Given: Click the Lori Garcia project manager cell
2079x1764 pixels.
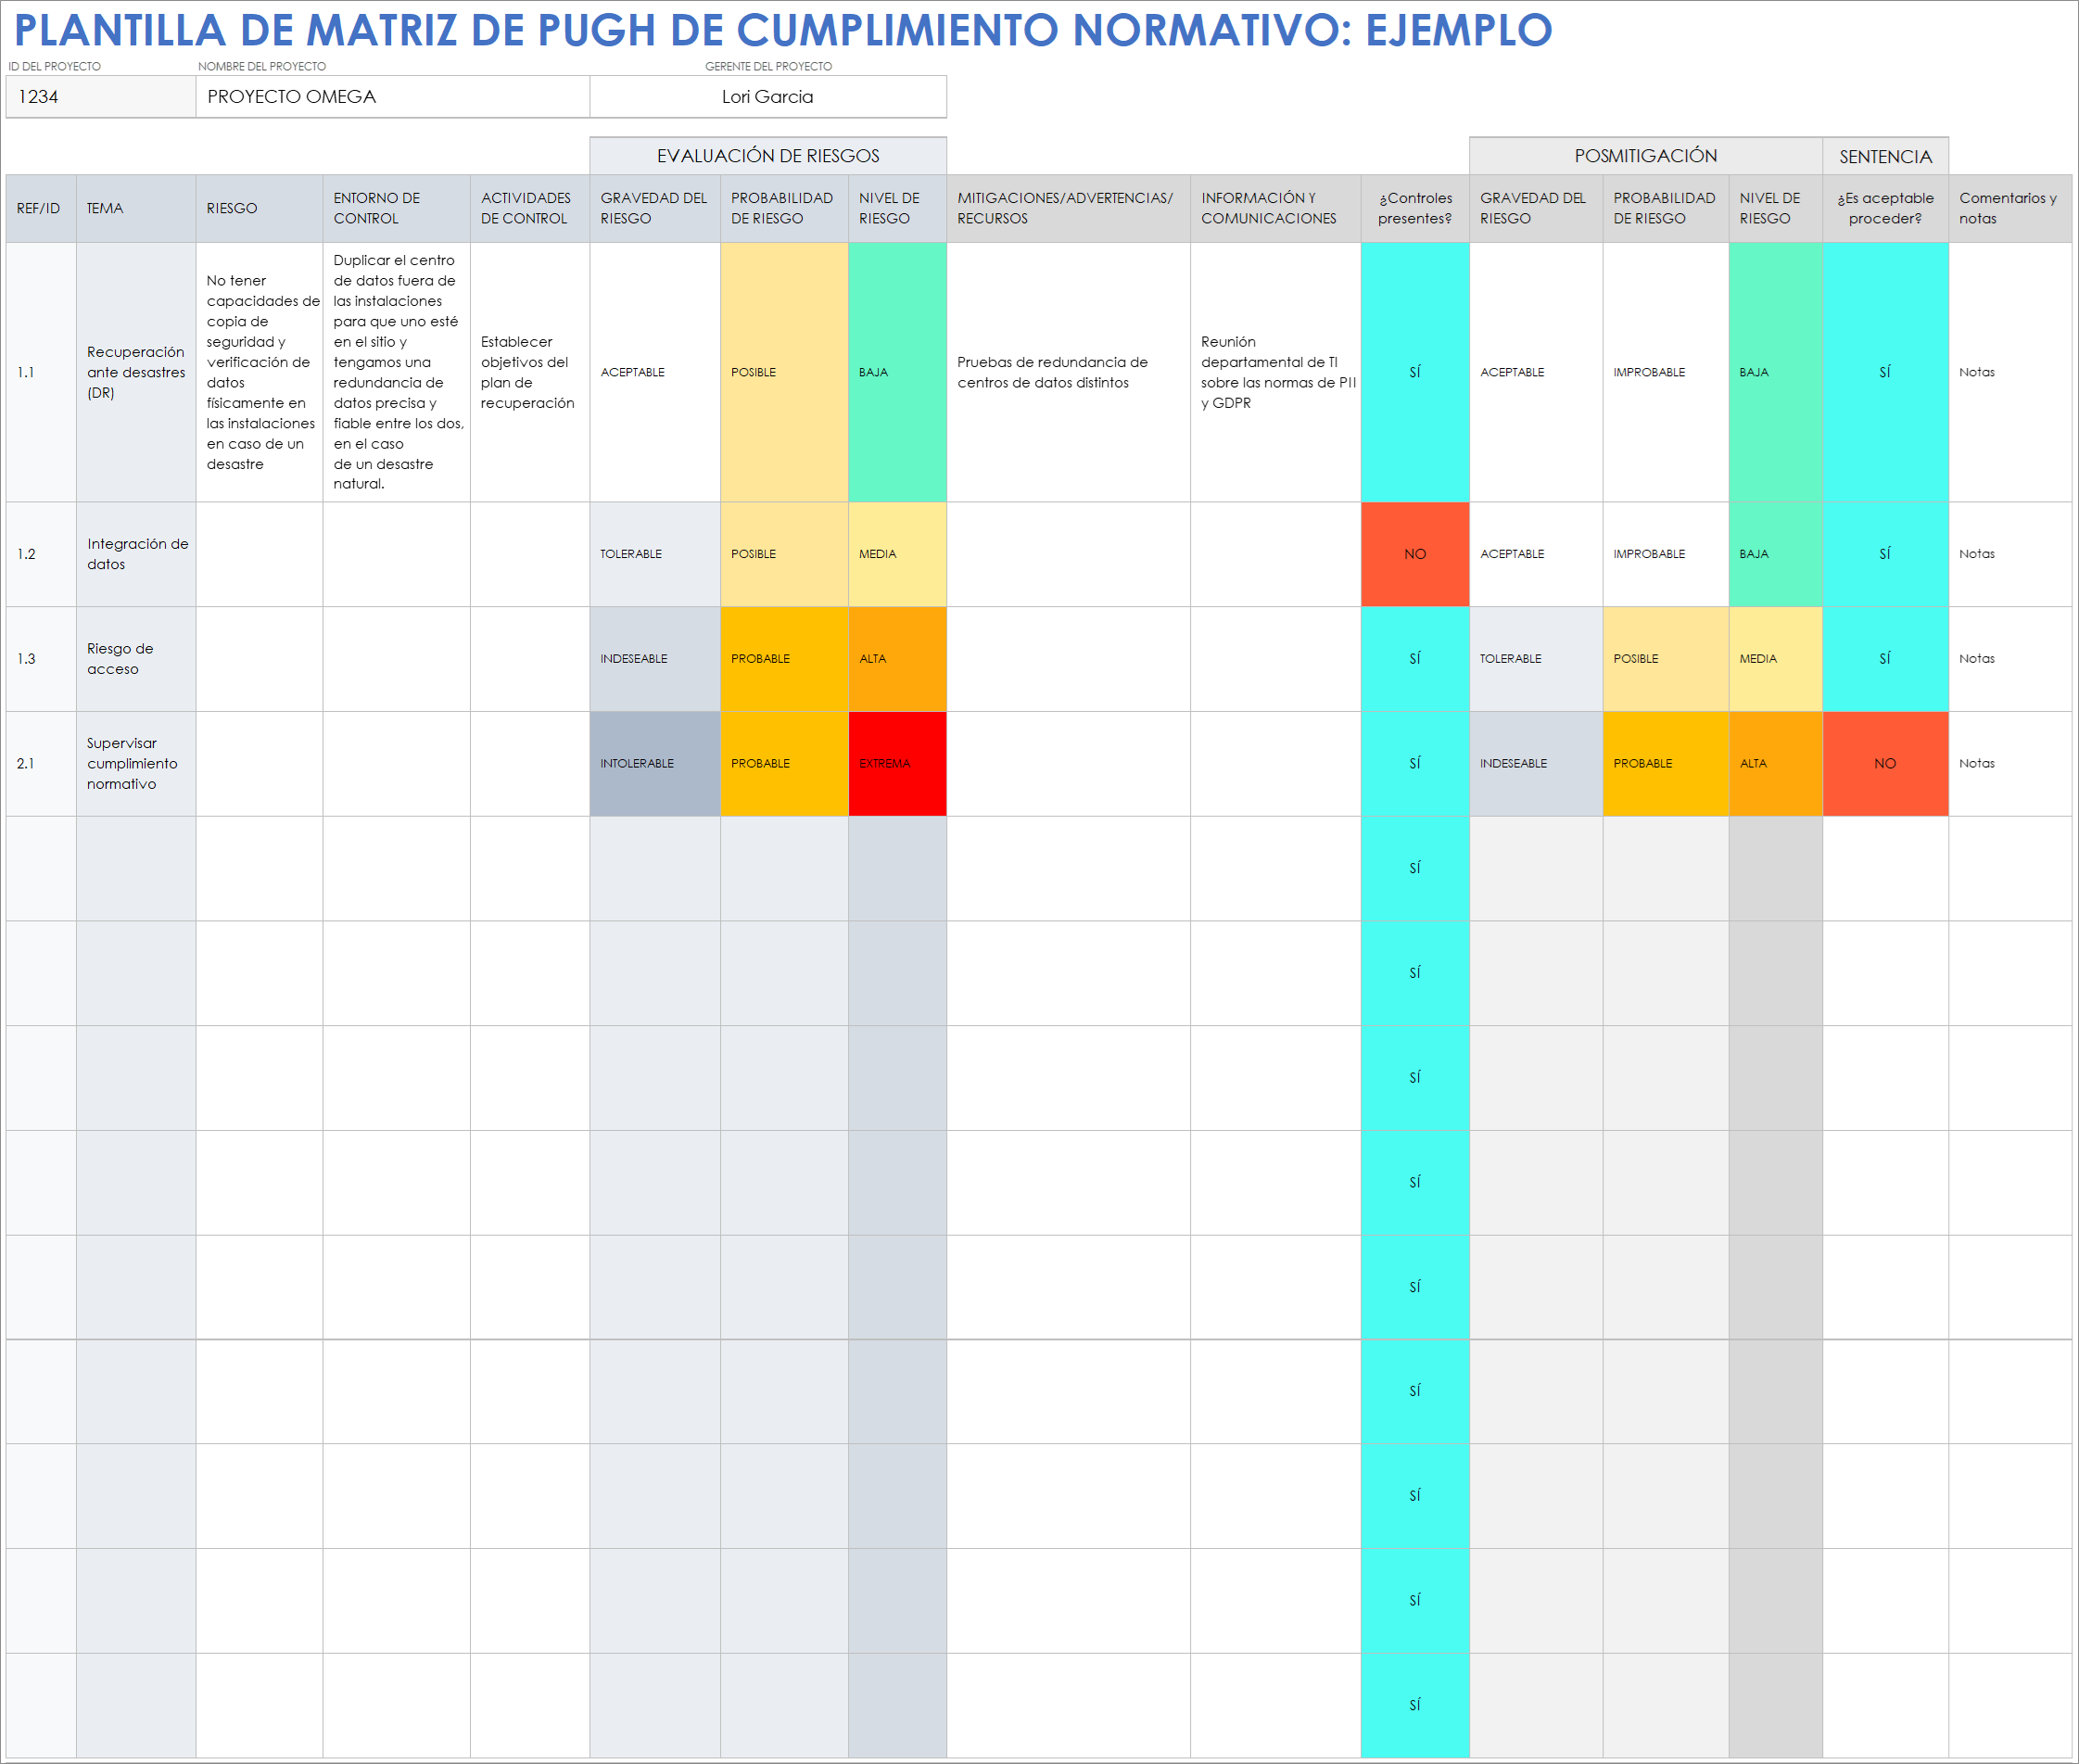Looking at the screenshot, I should point(767,97).
